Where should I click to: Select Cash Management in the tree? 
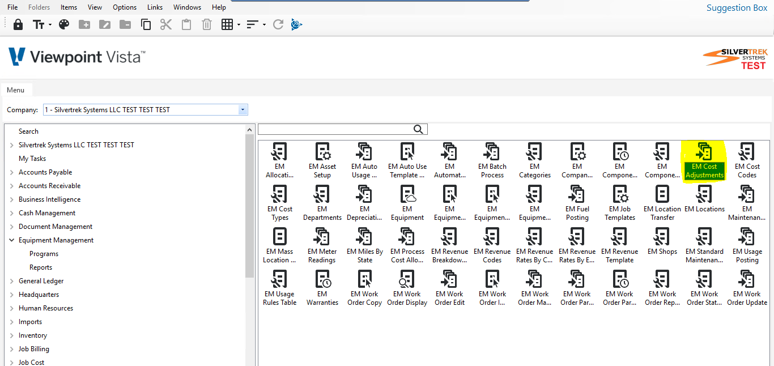click(x=47, y=213)
